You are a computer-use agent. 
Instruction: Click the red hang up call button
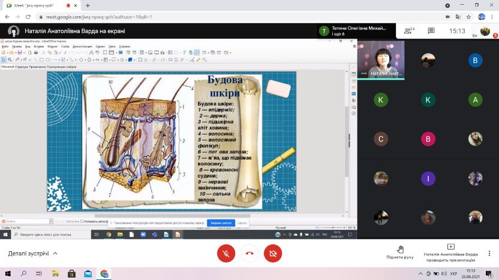(x=249, y=254)
